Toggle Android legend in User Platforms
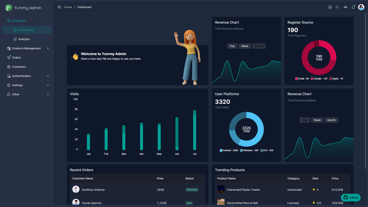 [x=229, y=150]
